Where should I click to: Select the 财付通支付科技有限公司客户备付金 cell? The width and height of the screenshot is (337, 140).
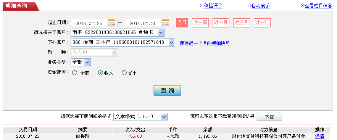269,136
